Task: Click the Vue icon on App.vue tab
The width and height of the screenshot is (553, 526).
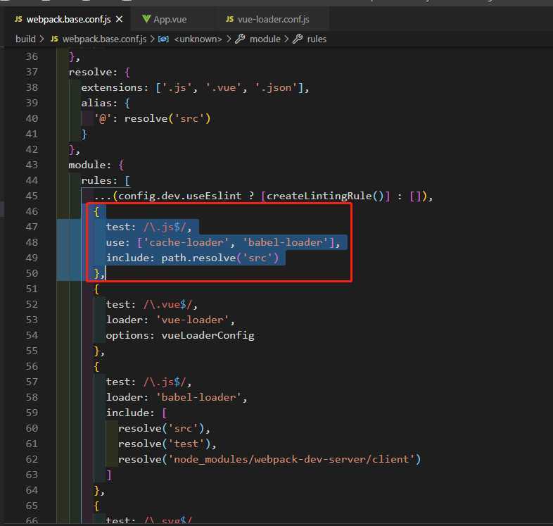Action: tap(146, 19)
